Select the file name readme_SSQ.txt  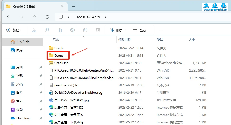point(66,85)
